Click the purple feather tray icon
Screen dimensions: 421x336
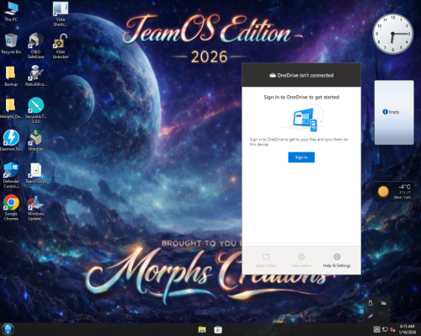click(x=370, y=316)
